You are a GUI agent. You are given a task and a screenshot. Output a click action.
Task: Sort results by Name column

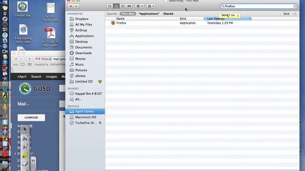tap(121, 19)
